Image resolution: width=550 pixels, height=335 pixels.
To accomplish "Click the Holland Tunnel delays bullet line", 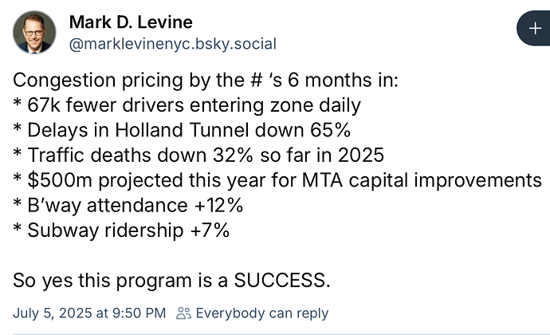I will (x=182, y=130).
